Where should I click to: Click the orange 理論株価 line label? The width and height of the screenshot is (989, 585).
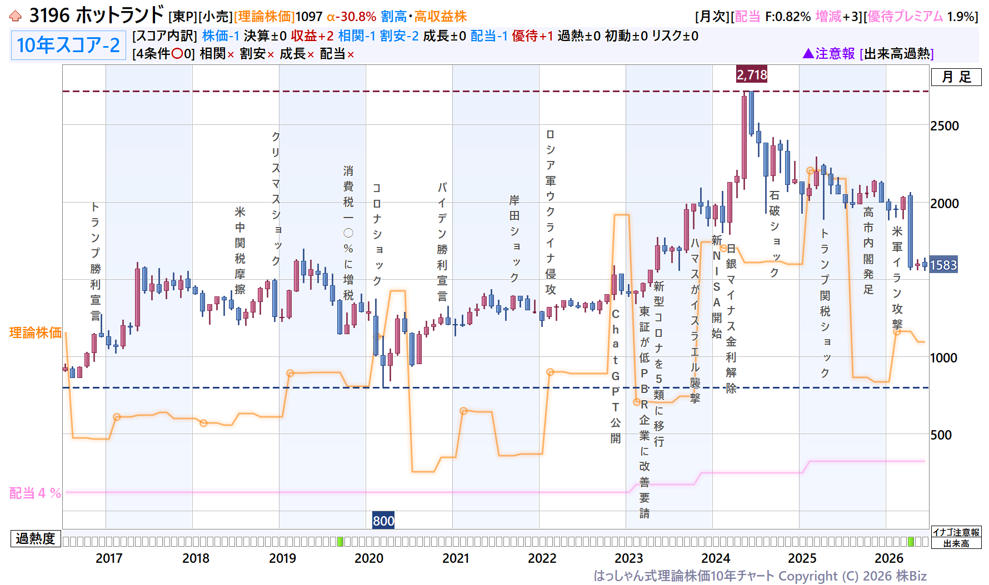tap(36, 333)
